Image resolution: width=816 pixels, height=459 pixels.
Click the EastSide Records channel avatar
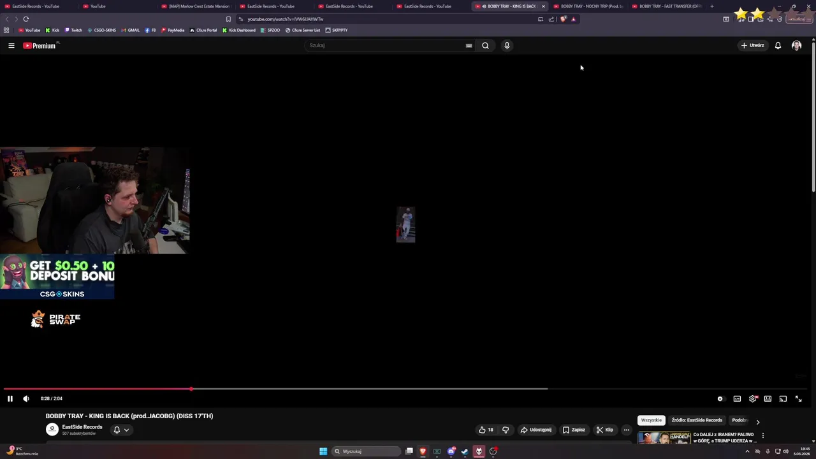(x=52, y=430)
